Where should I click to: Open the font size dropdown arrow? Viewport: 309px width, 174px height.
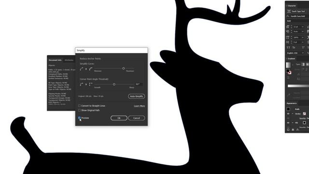click(x=303, y=27)
